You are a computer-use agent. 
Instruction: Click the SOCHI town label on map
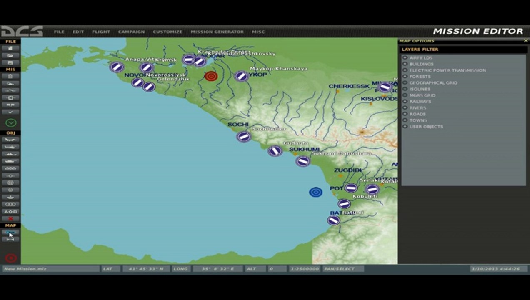(238, 125)
